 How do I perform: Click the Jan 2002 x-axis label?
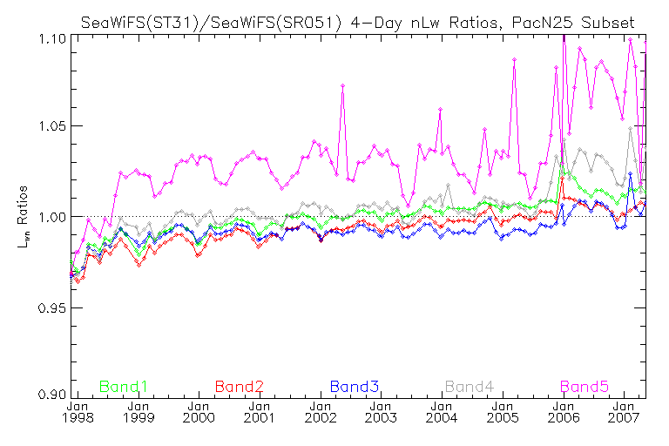pos(321,412)
